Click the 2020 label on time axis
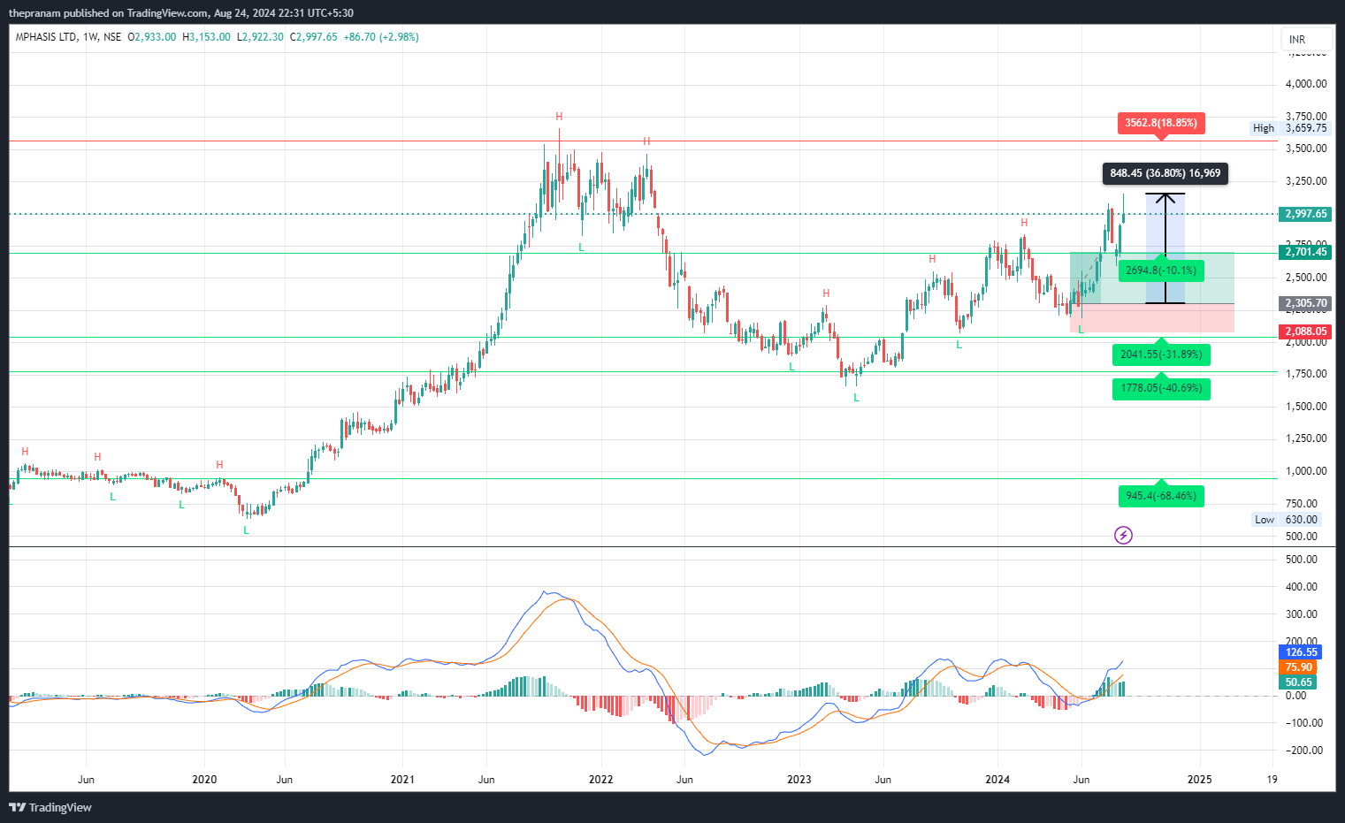Screen dimensions: 1345x823 (204, 780)
